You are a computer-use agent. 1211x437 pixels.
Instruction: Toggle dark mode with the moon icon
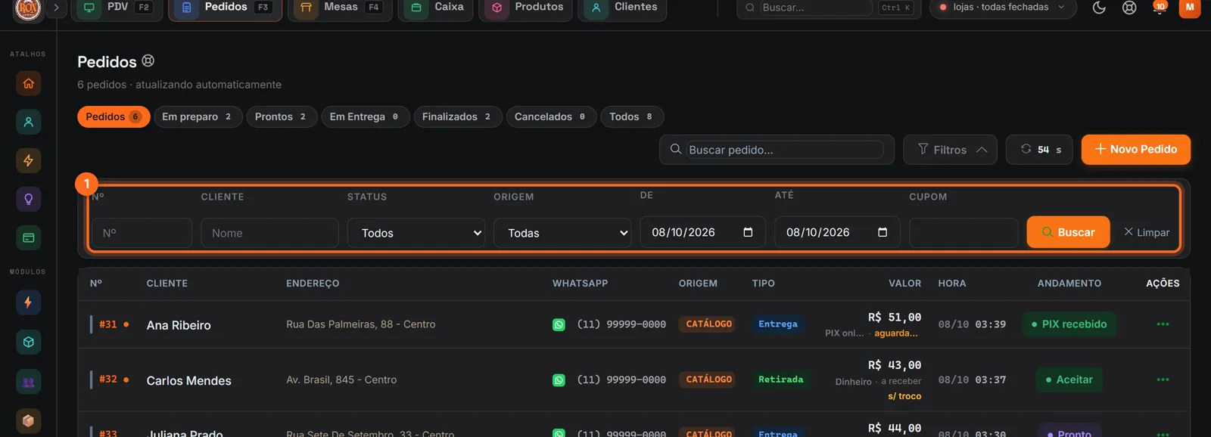(1099, 8)
